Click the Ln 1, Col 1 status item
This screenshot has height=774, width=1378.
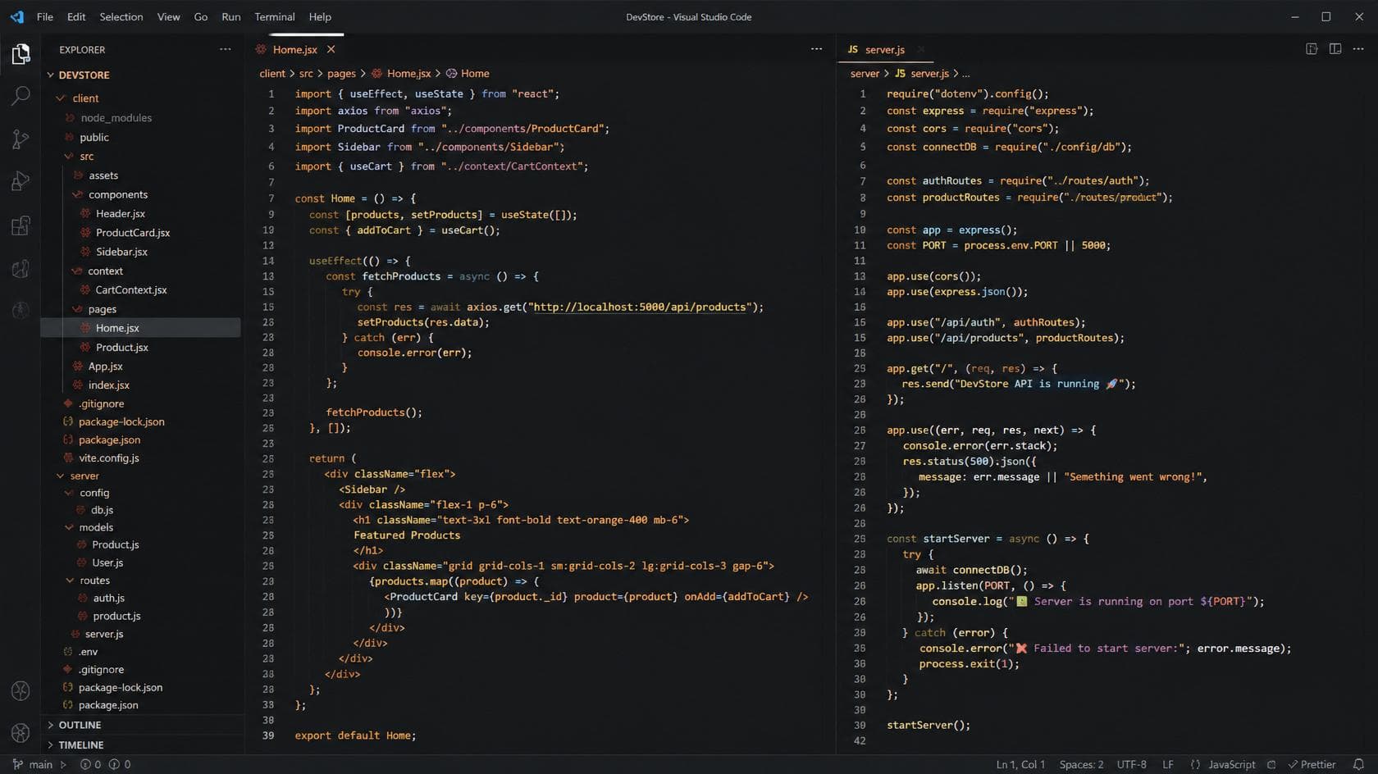pos(1020,764)
